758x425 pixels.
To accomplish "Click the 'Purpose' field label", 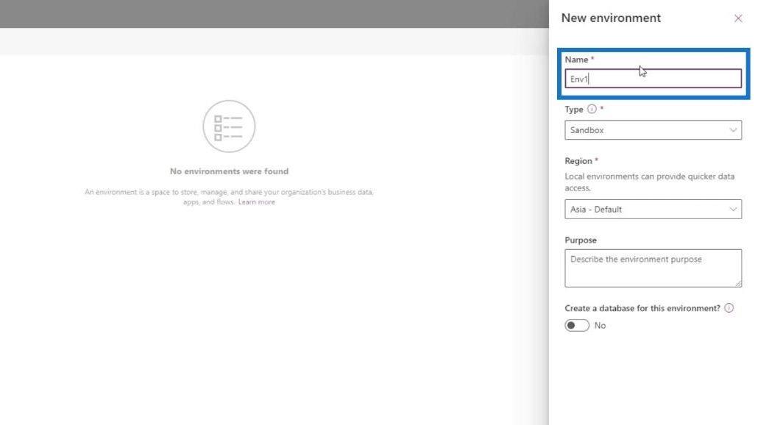I will tap(581, 240).
